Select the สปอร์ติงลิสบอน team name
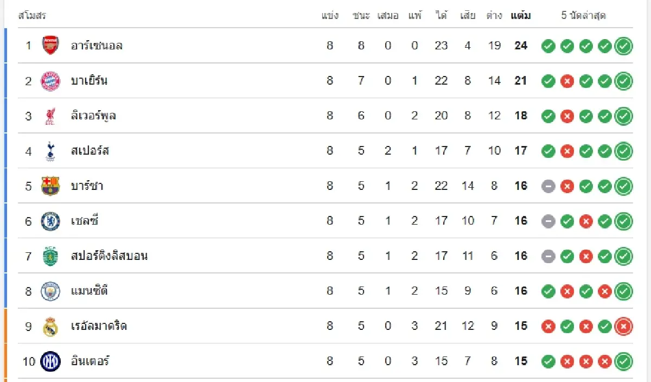Image resolution: width=651 pixels, height=382 pixels. [x=109, y=256]
